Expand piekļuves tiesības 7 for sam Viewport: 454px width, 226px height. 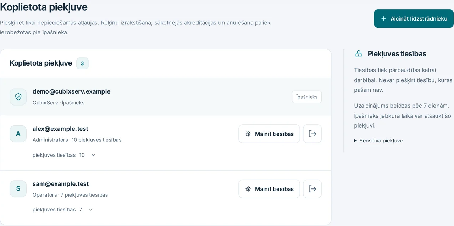click(x=63, y=209)
